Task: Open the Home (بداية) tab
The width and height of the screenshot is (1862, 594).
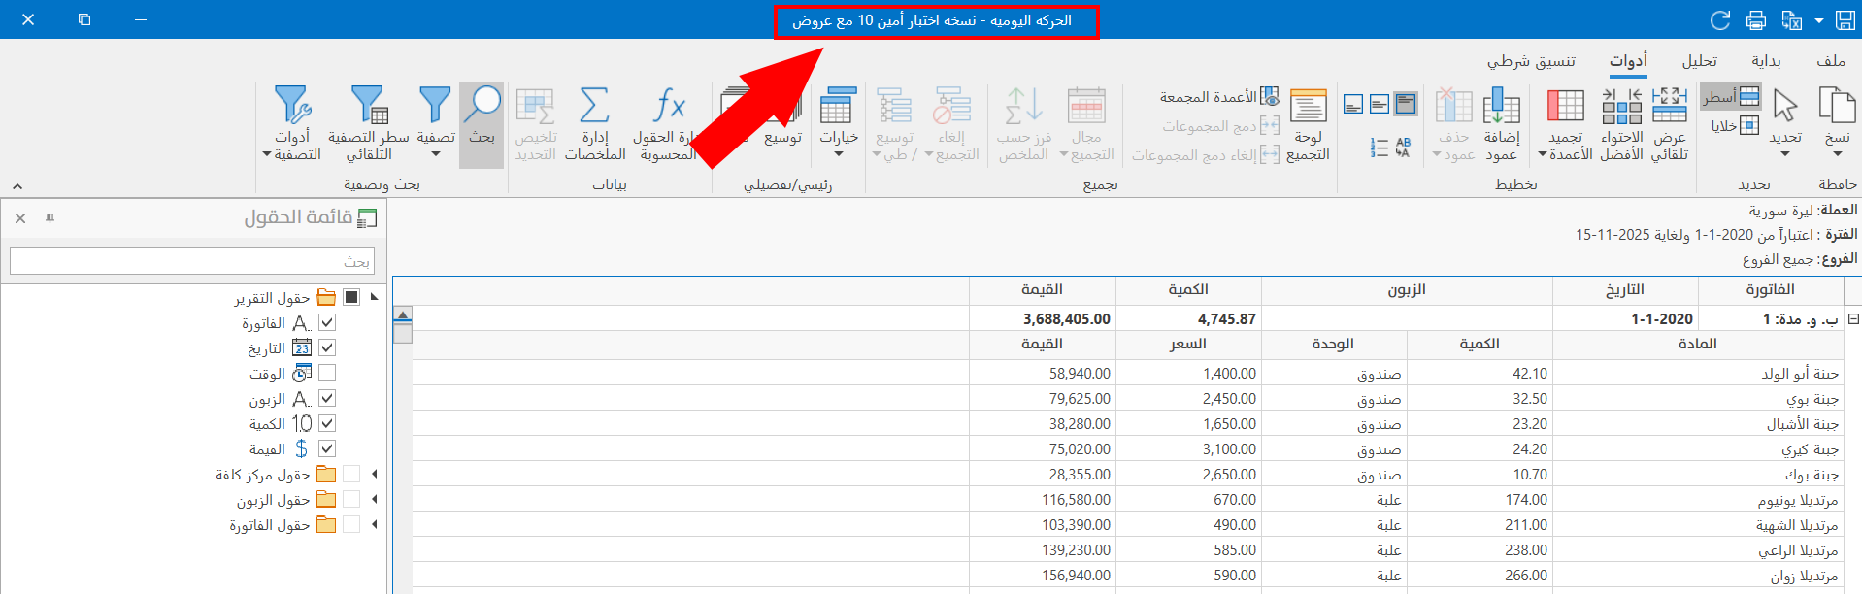Action: pyautogui.click(x=1766, y=61)
